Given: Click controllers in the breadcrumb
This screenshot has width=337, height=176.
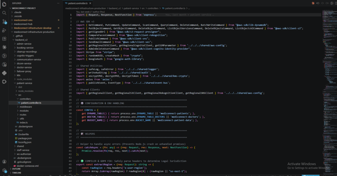Looking at the screenshot, I should [153, 8].
